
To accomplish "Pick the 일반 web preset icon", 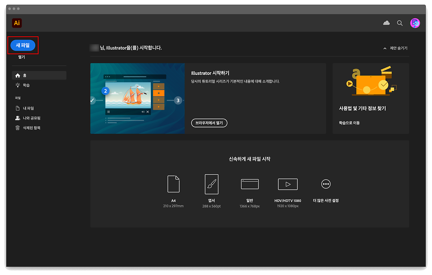I will (249, 184).
